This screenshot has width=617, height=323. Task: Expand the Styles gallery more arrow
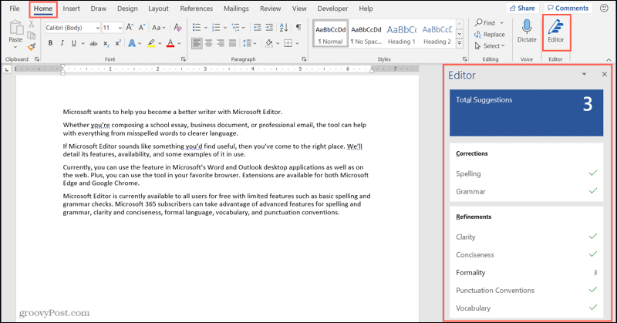click(x=459, y=44)
